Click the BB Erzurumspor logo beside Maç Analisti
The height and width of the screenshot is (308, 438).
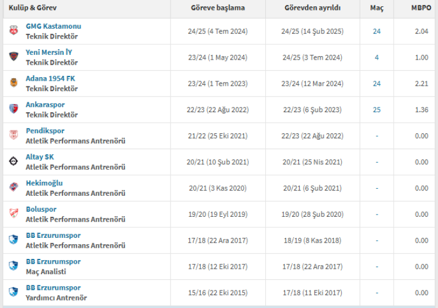(x=13, y=267)
